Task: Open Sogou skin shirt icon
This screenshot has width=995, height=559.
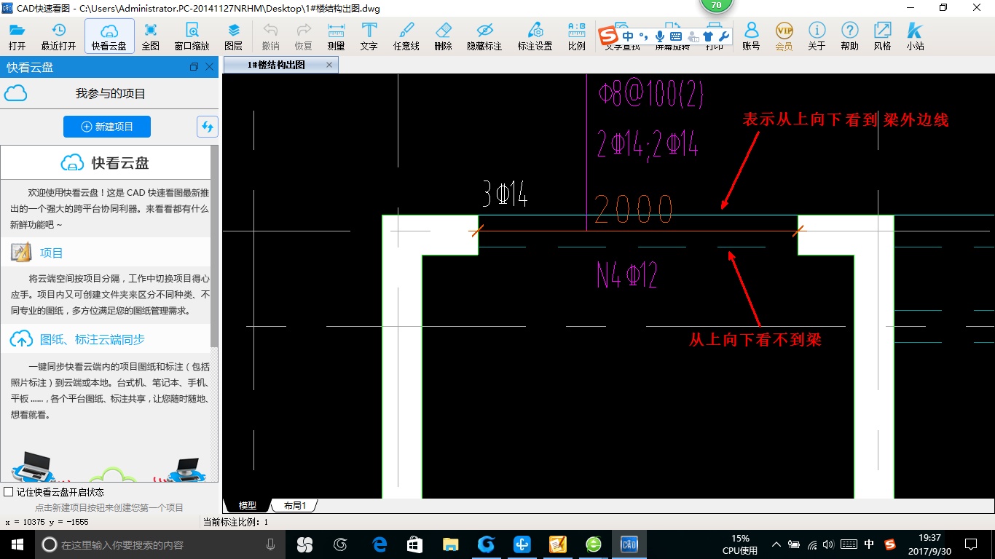Action: click(x=708, y=36)
